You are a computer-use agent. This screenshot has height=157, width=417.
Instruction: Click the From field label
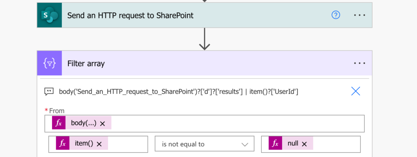[x=57, y=111]
